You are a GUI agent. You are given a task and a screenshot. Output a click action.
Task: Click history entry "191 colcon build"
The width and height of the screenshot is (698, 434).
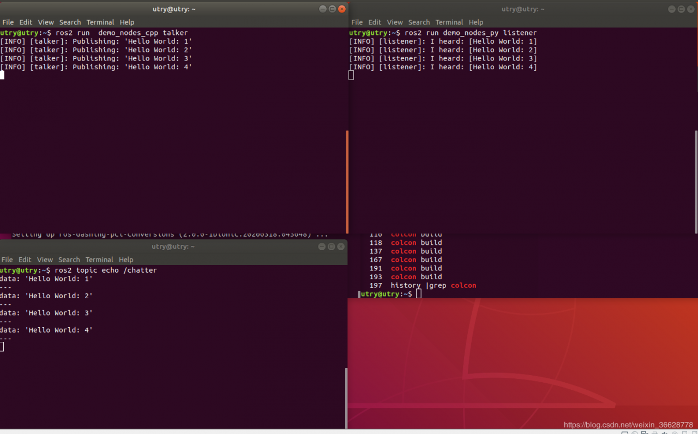pyautogui.click(x=406, y=268)
